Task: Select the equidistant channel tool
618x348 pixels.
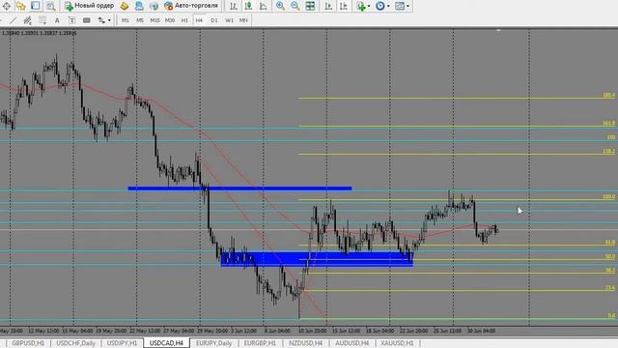Action: click(x=27, y=20)
